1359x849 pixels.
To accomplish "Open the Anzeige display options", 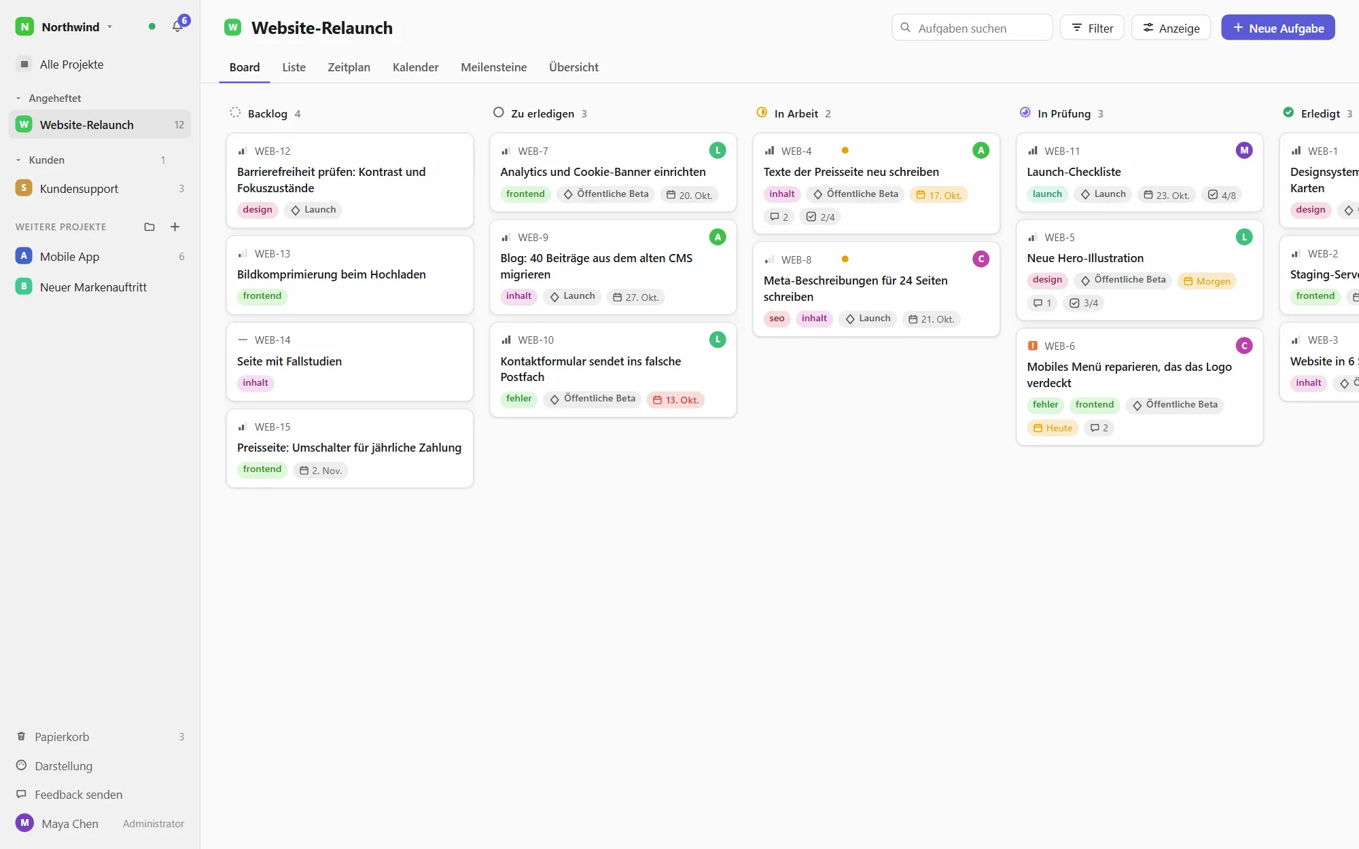I will point(1171,28).
